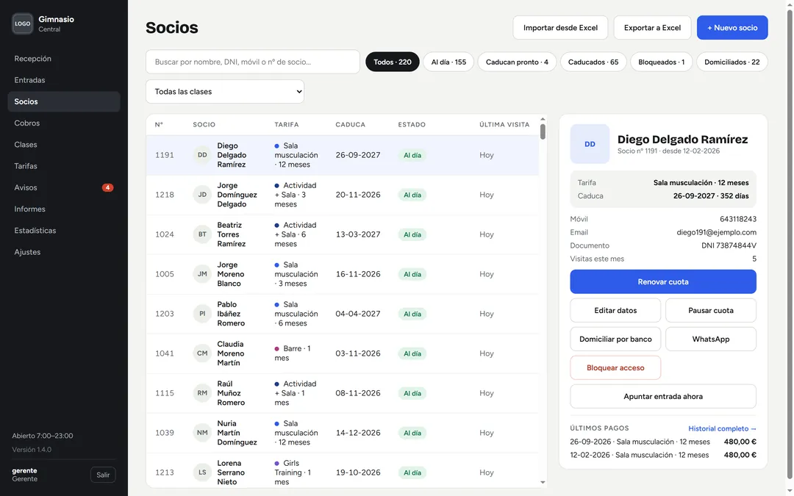The image size is (794, 496).
Task: Click Apuntar entrada ahora button
Action: (663, 396)
